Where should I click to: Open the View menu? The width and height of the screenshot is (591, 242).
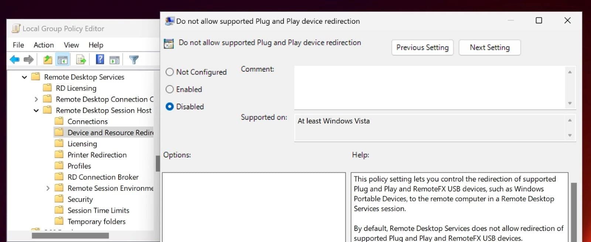coord(71,45)
